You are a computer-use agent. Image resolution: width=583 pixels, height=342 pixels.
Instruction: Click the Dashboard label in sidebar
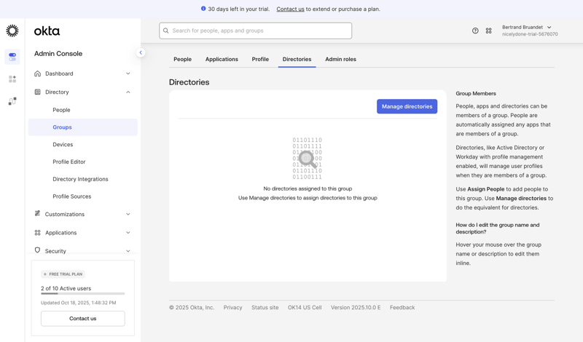coord(59,73)
